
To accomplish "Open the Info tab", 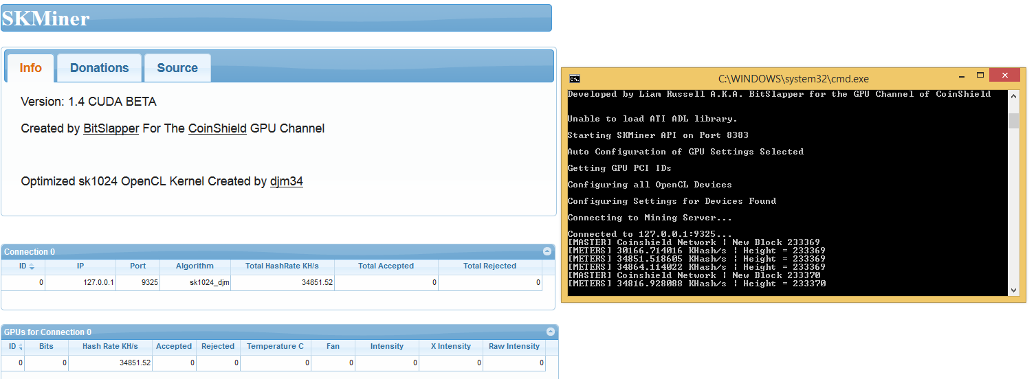I will pos(31,68).
